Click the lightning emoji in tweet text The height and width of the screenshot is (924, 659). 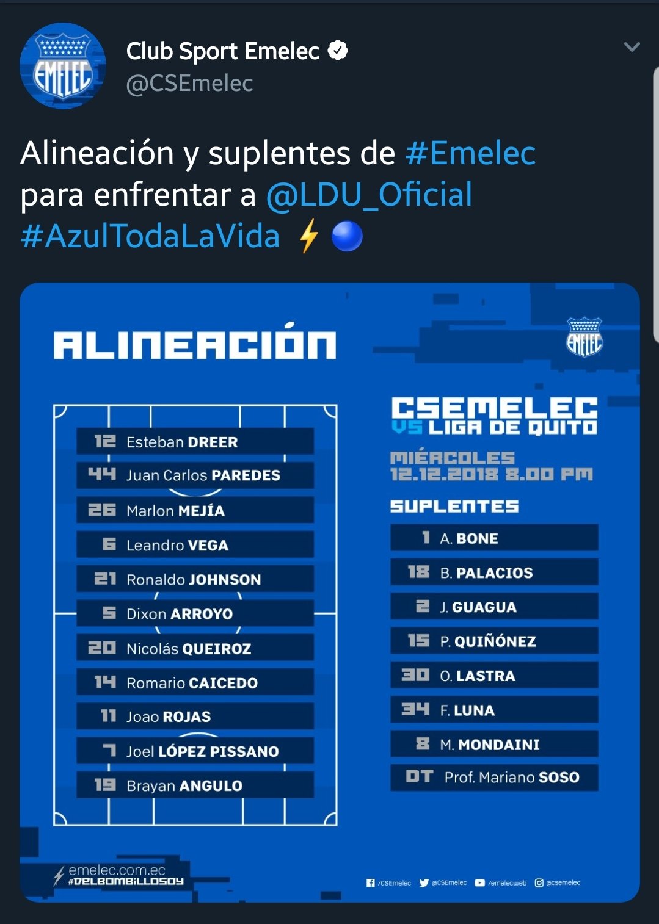click(309, 236)
